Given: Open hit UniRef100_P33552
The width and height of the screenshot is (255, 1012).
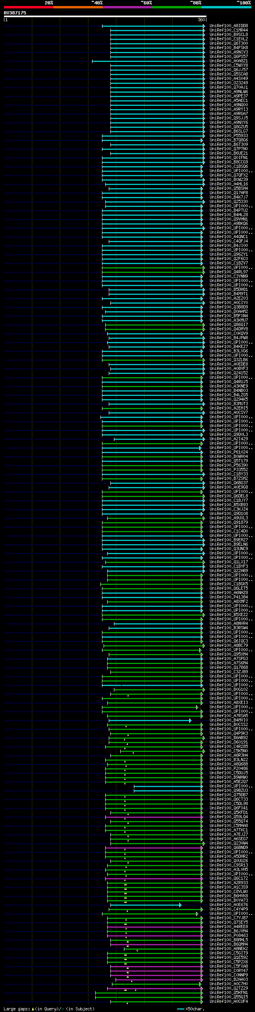Looking at the screenshot, I should 229,470.
